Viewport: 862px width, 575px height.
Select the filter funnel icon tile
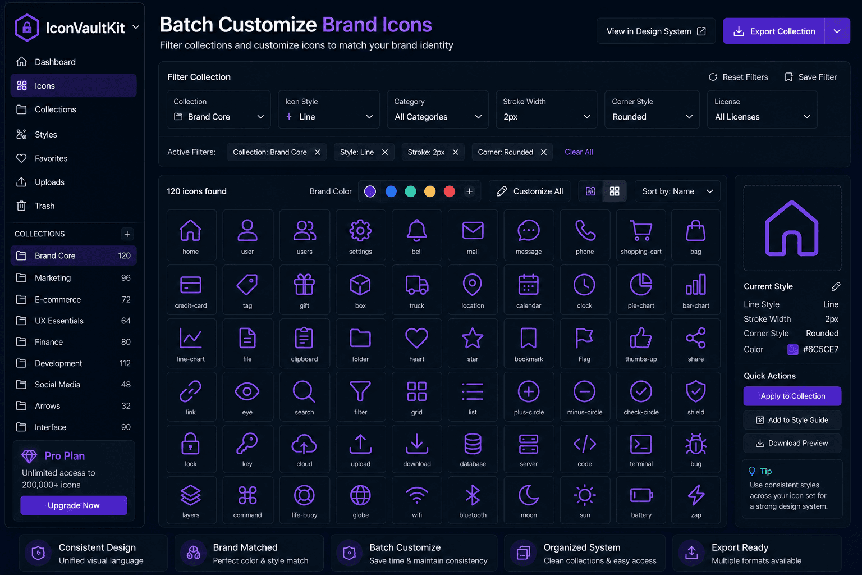(360, 396)
